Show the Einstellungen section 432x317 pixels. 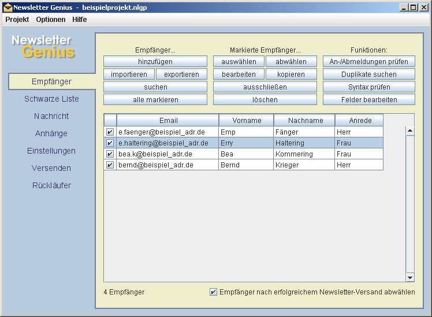(51, 151)
